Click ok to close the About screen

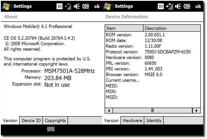click(x=97, y=6)
